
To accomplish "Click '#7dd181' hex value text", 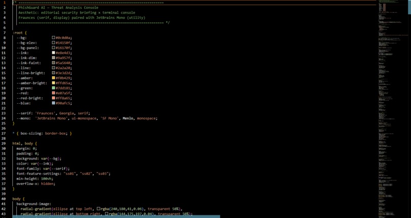I will (62, 88).
